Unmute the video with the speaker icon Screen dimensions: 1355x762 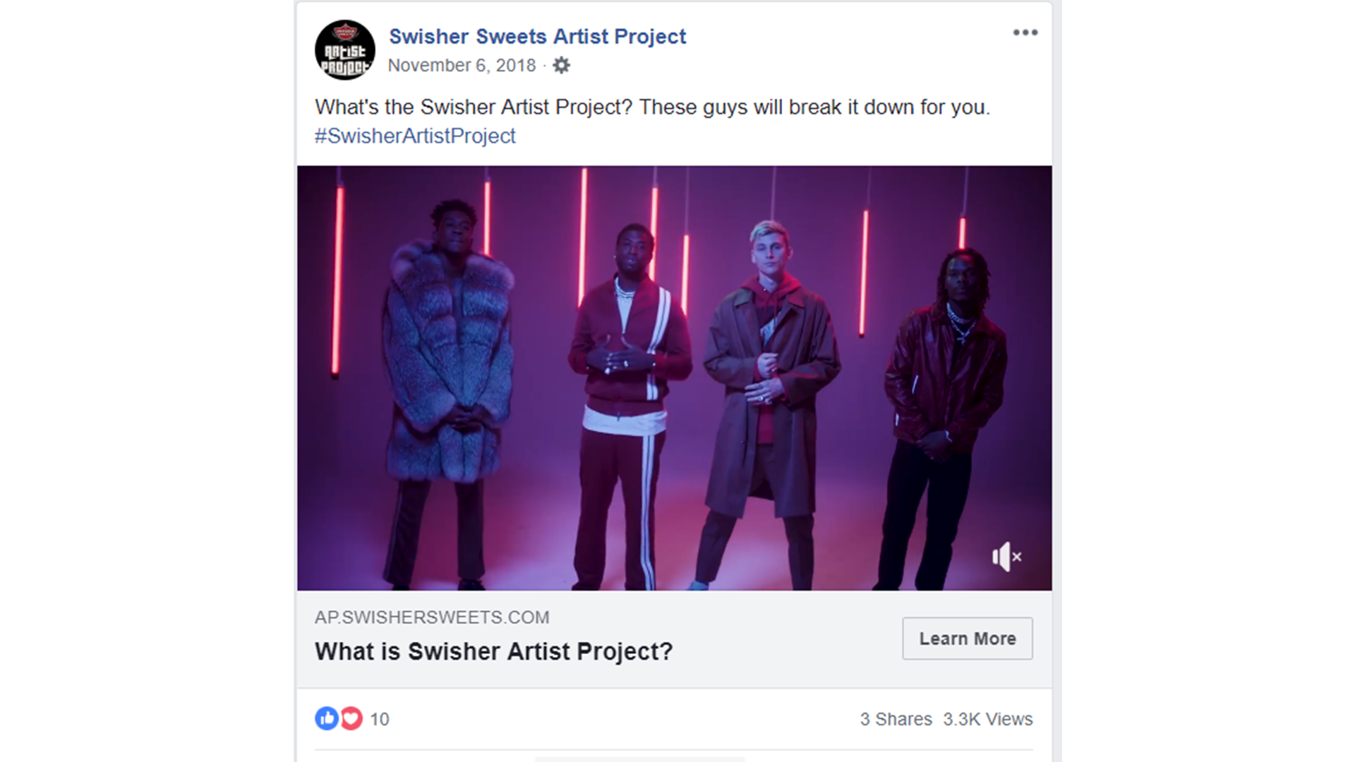click(1006, 557)
